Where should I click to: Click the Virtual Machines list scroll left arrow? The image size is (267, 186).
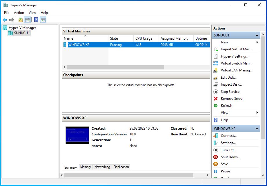pyautogui.click(x=65, y=67)
